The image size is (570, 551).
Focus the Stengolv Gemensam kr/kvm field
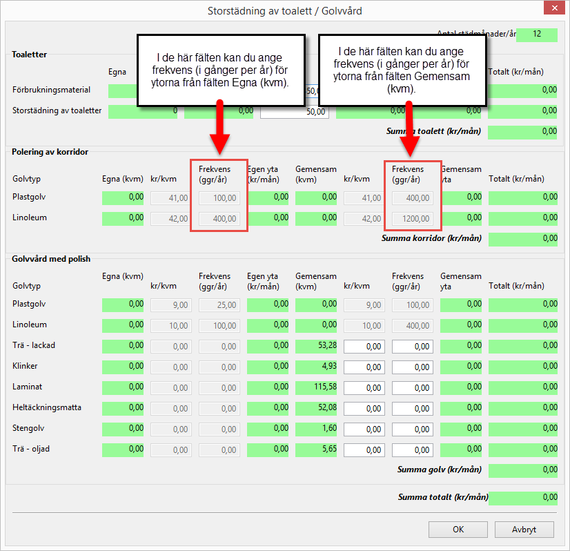point(364,429)
